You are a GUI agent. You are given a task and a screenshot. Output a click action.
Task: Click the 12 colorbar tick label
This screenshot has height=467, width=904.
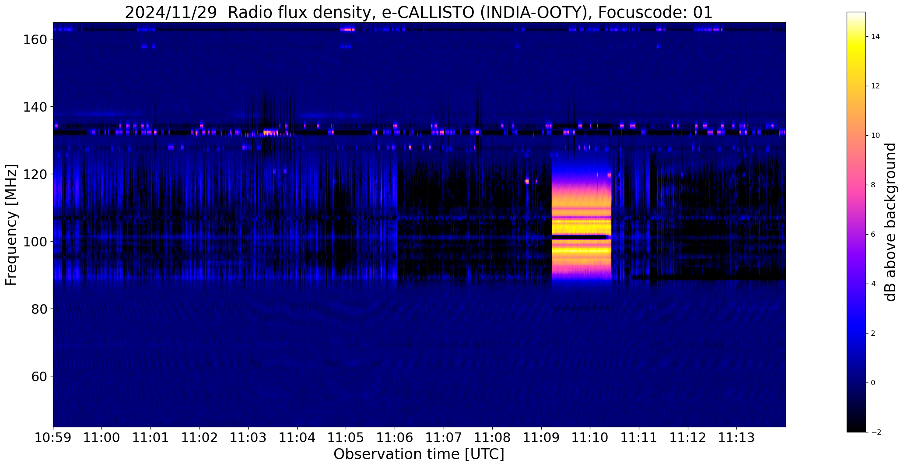[876, 86]
